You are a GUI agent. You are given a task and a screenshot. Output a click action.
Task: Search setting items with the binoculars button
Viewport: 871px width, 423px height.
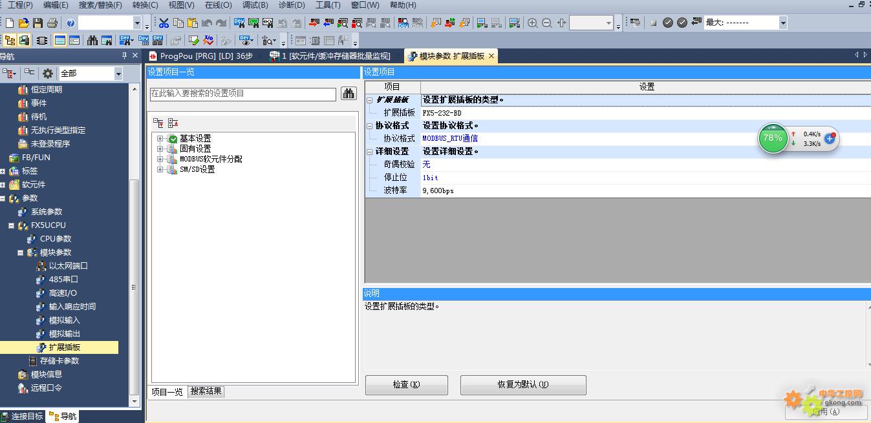[x=349, y=94]
